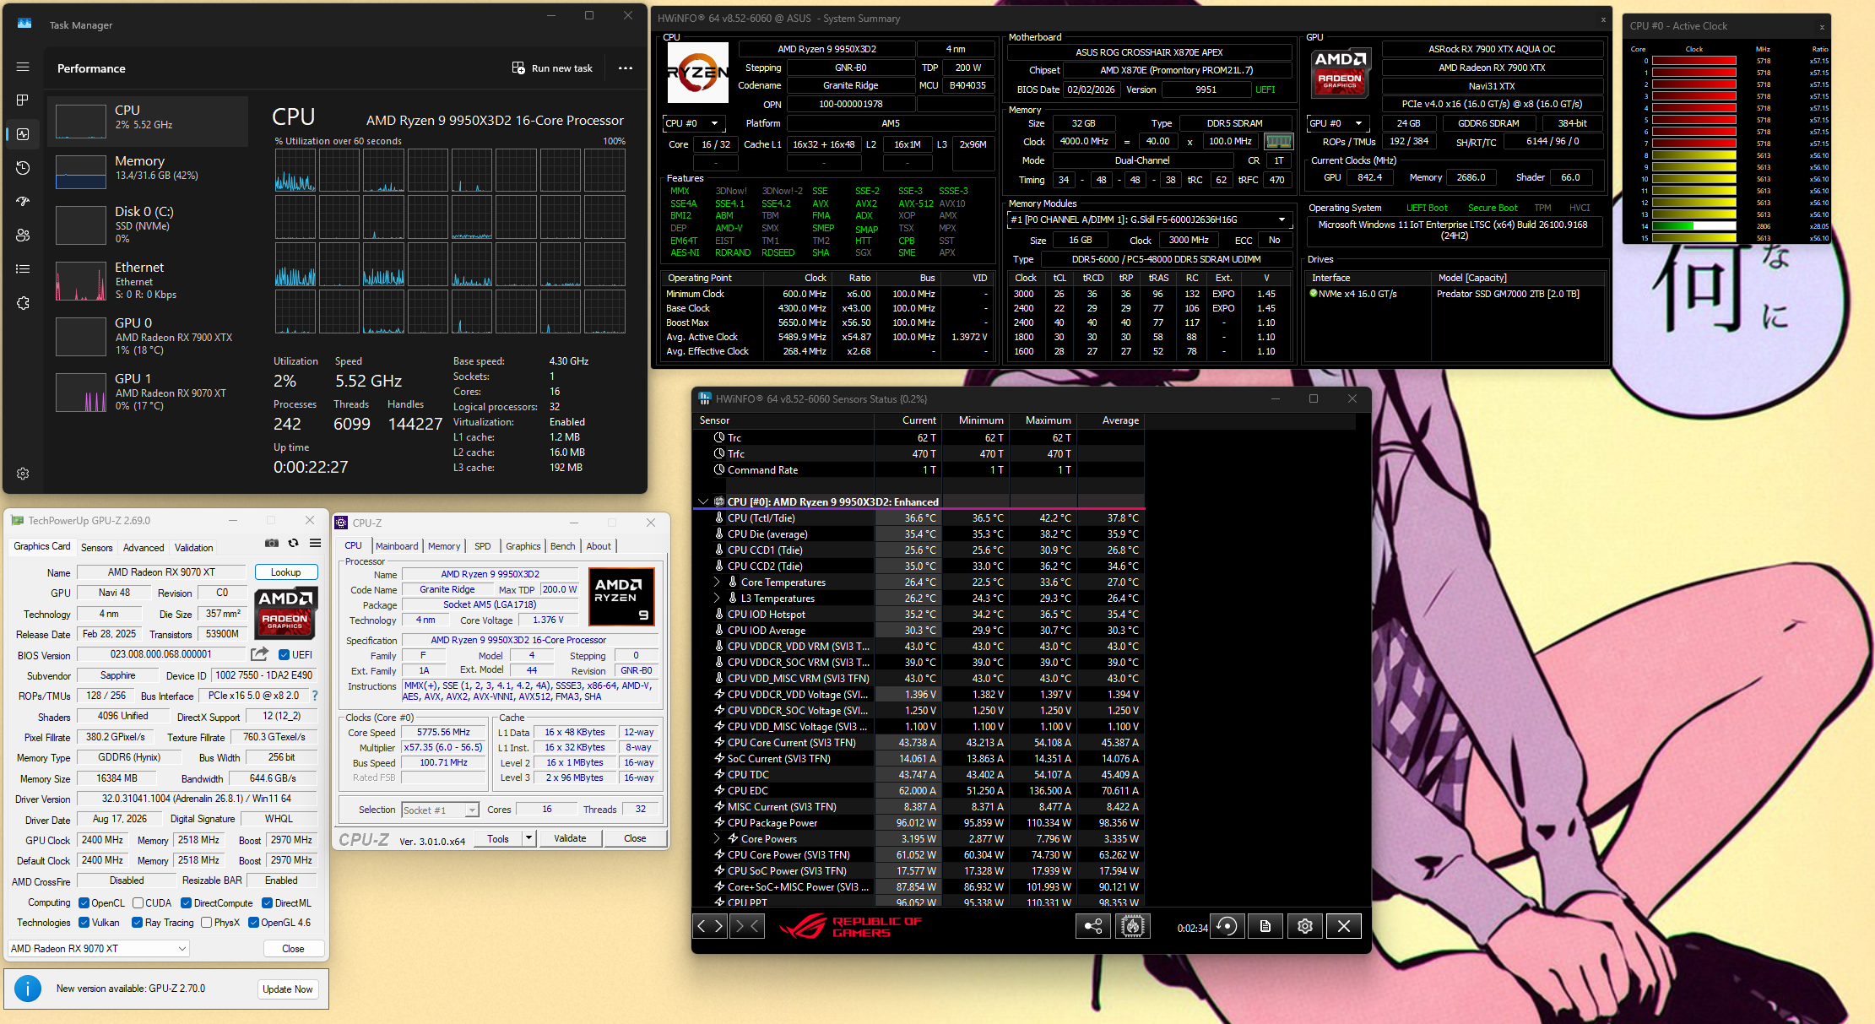Click blue info icon in GPU-Z update bar

tap(28, 989)
